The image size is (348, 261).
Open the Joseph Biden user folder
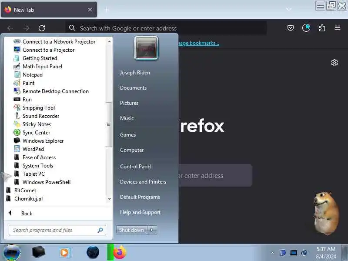135,73
